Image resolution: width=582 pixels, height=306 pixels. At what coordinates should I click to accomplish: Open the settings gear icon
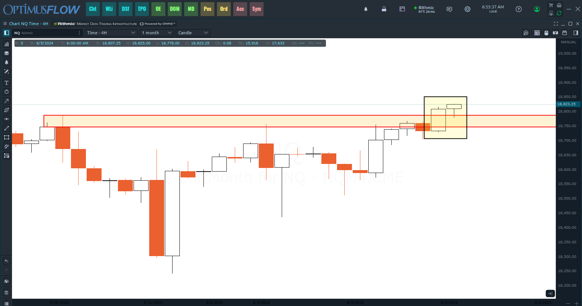tap(468, 9)
